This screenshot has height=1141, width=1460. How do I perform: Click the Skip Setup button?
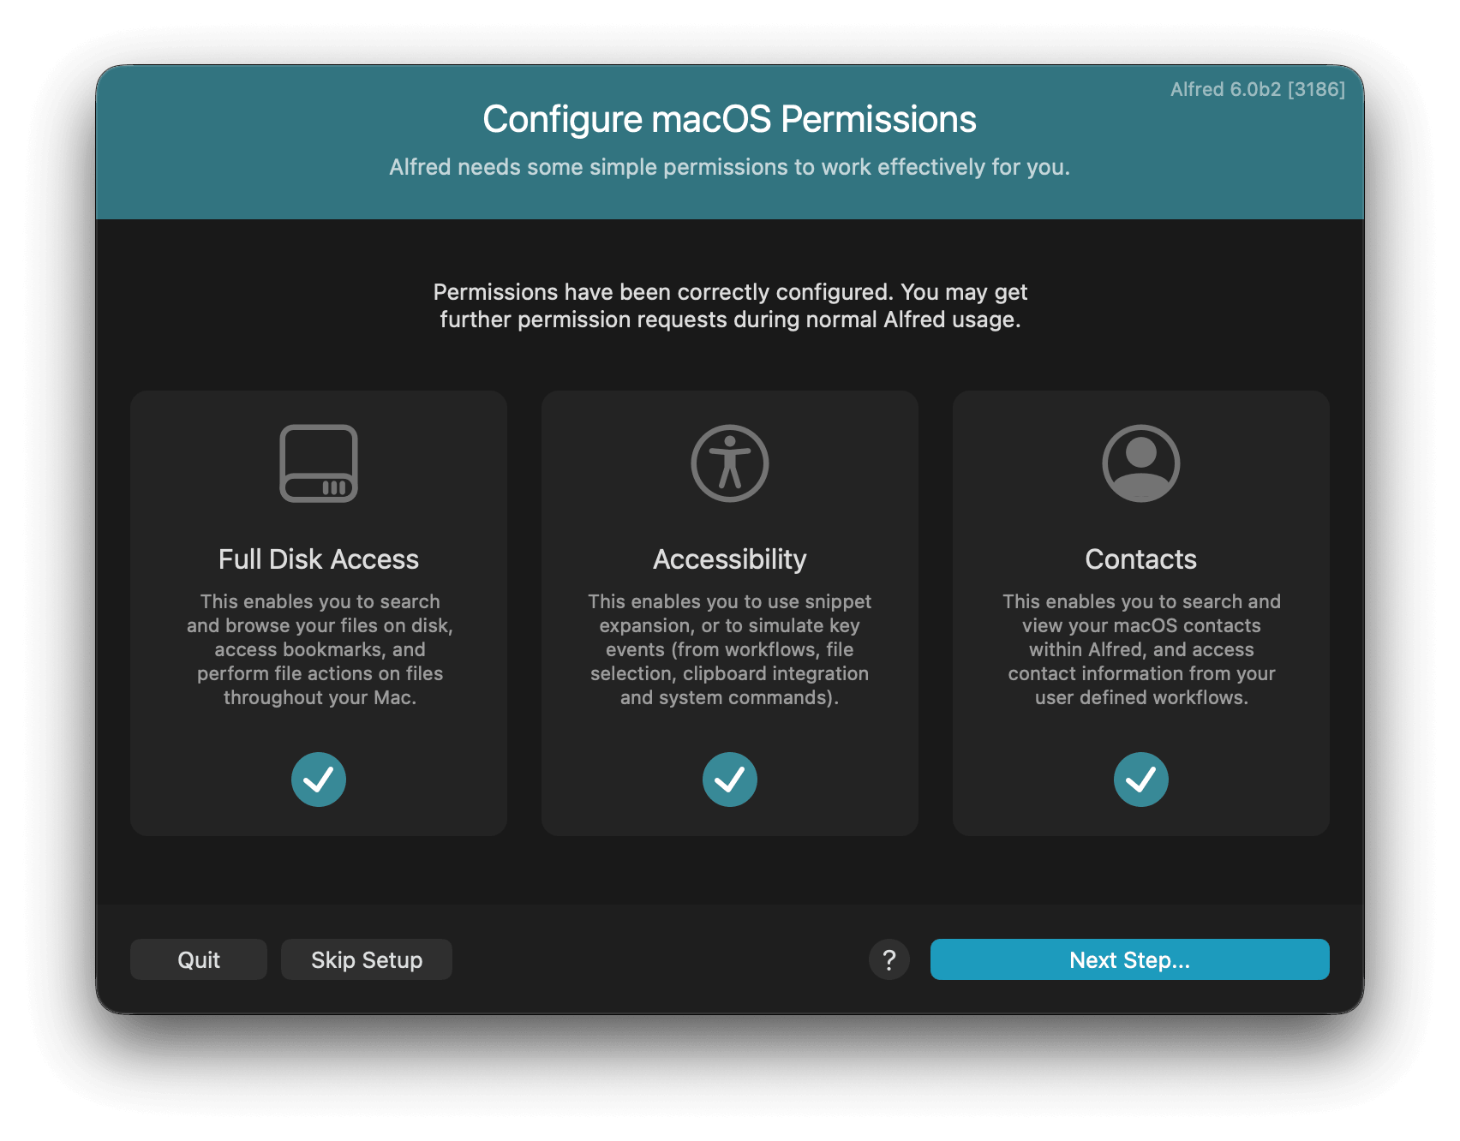[x=367, y=959]
